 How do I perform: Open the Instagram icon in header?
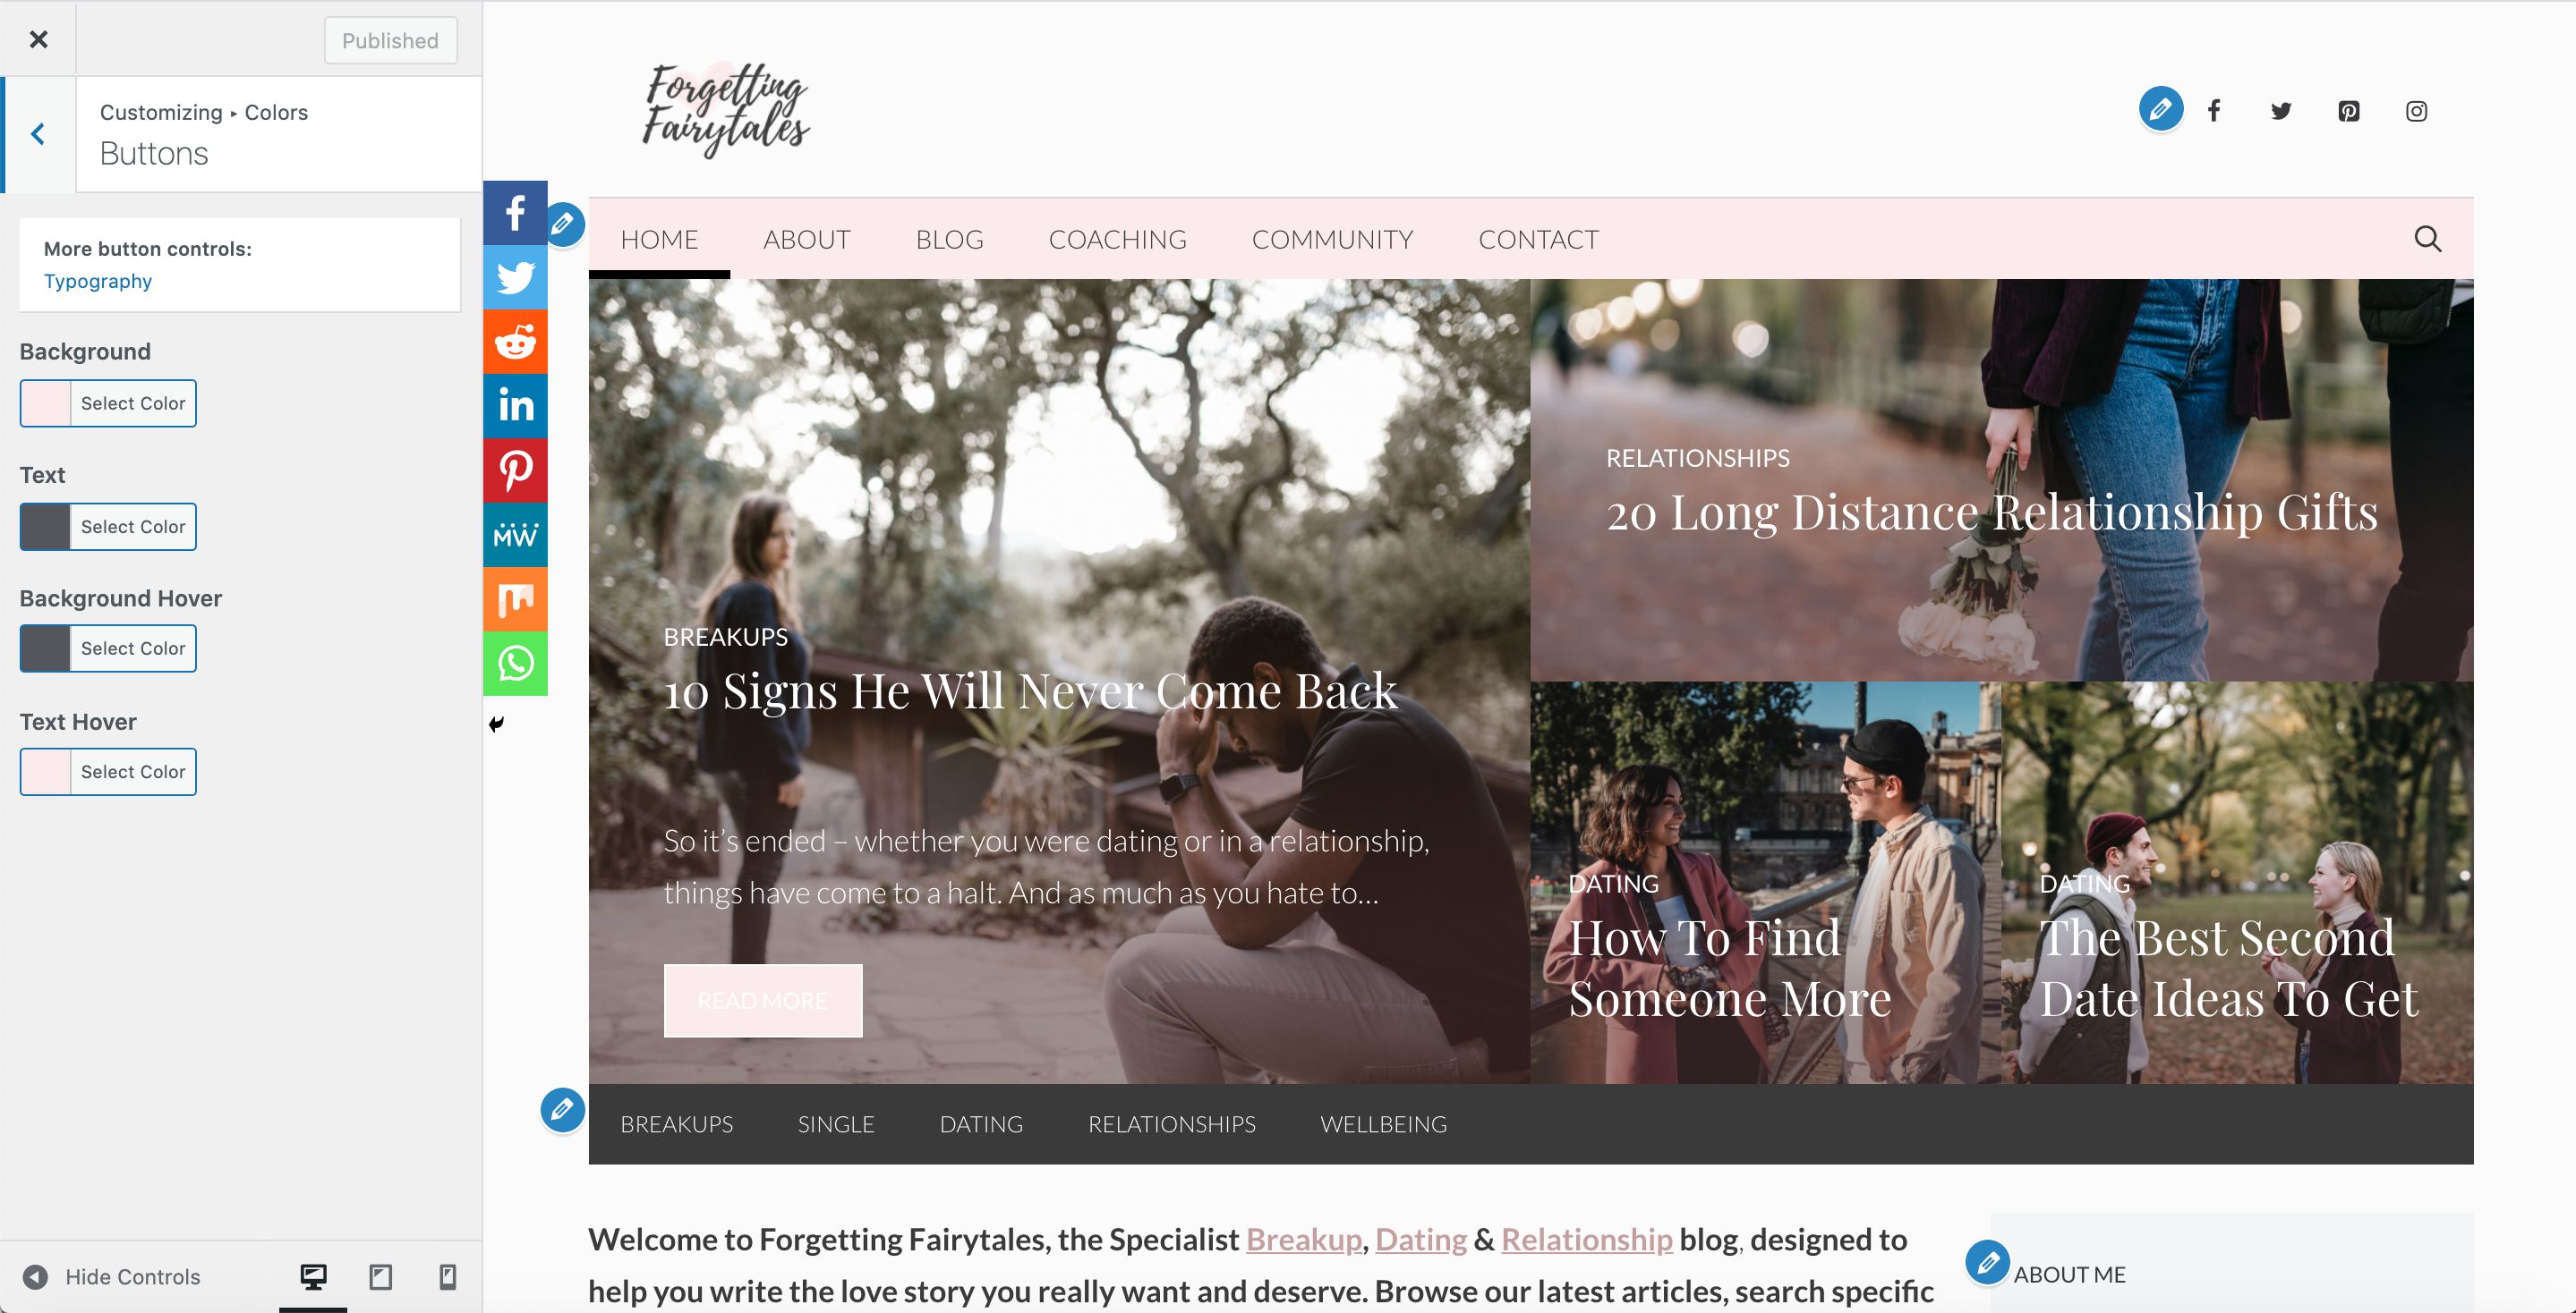point(2416,111)
